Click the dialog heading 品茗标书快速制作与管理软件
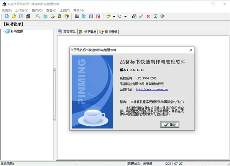The height and width of the screenshot is (166, 230). [x=153, y=62]
